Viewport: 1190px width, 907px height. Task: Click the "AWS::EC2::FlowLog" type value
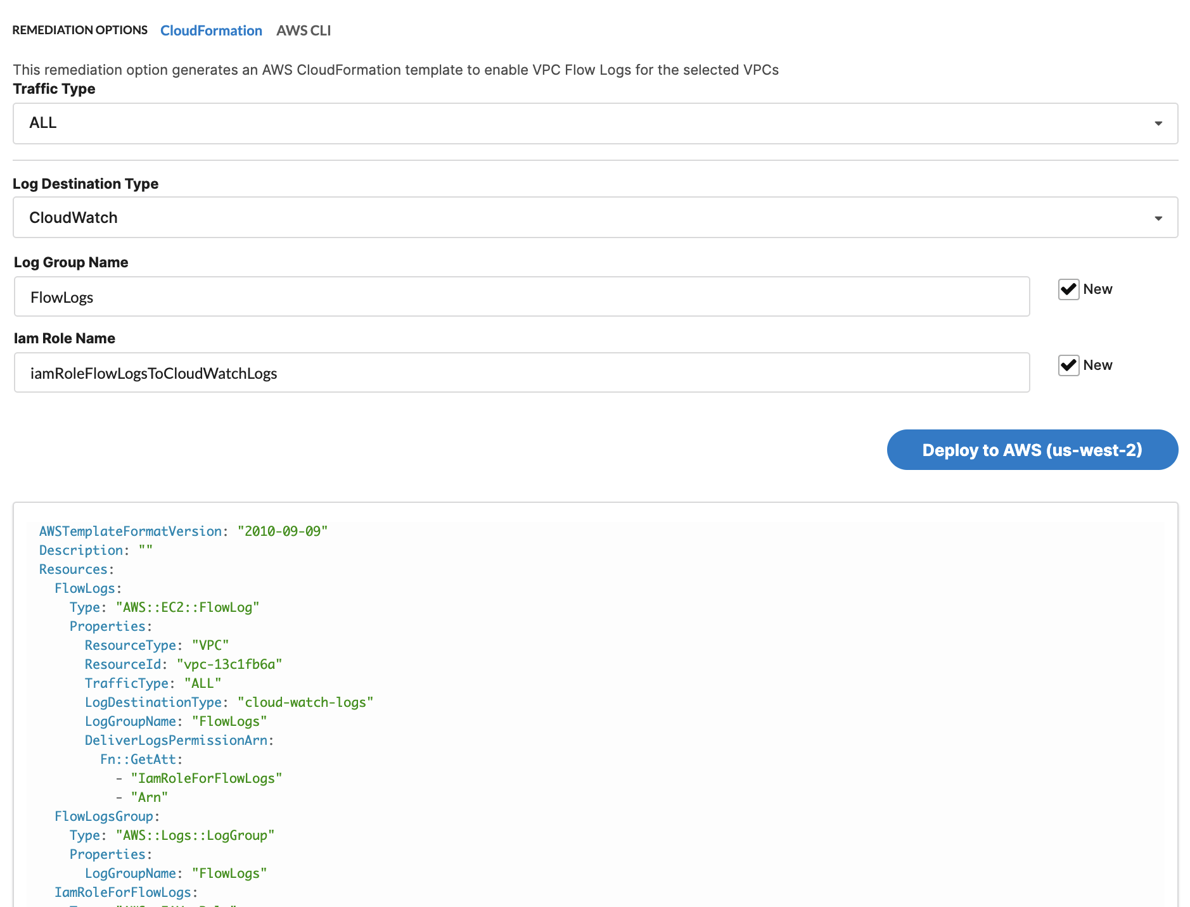pyautogui.click(x=188, y=607)
